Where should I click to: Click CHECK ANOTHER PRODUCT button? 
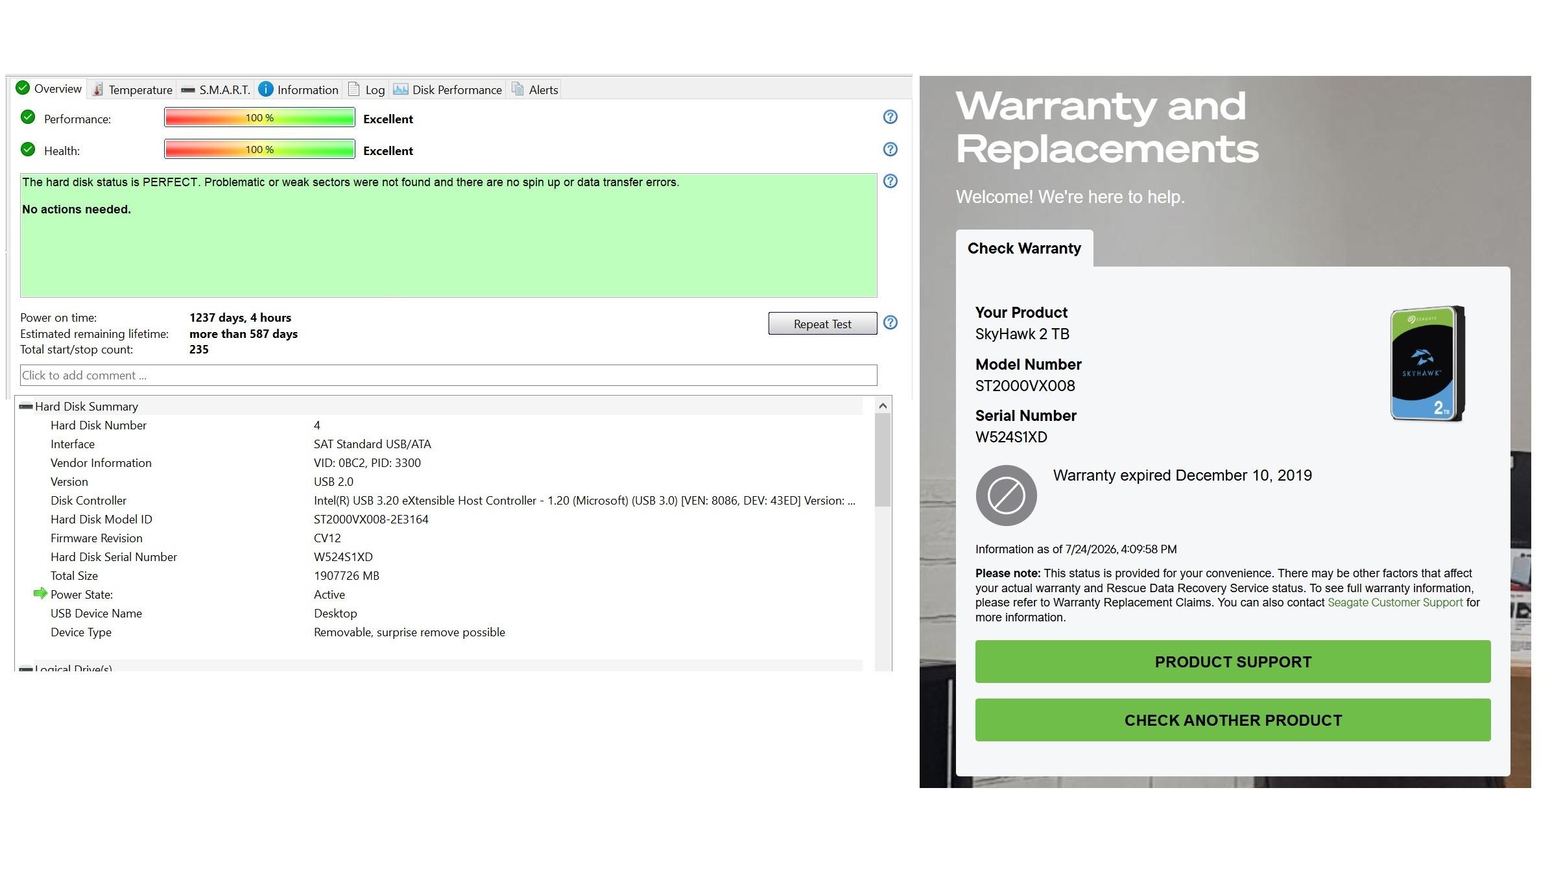click(x=1232, y=720)
